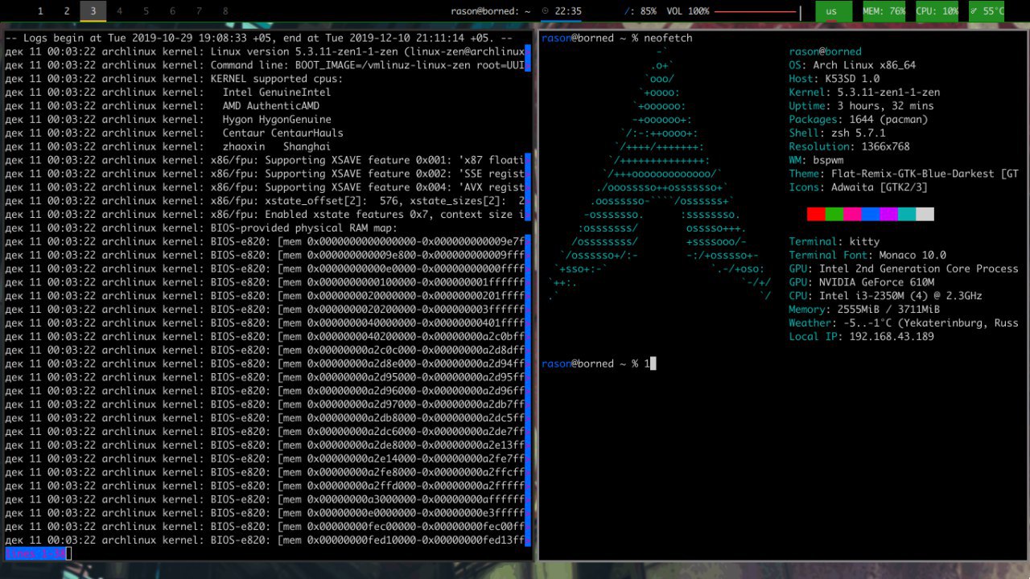
Task: Click the GPU: Intel 2nd Generation line
Action: tap(904, 269)
